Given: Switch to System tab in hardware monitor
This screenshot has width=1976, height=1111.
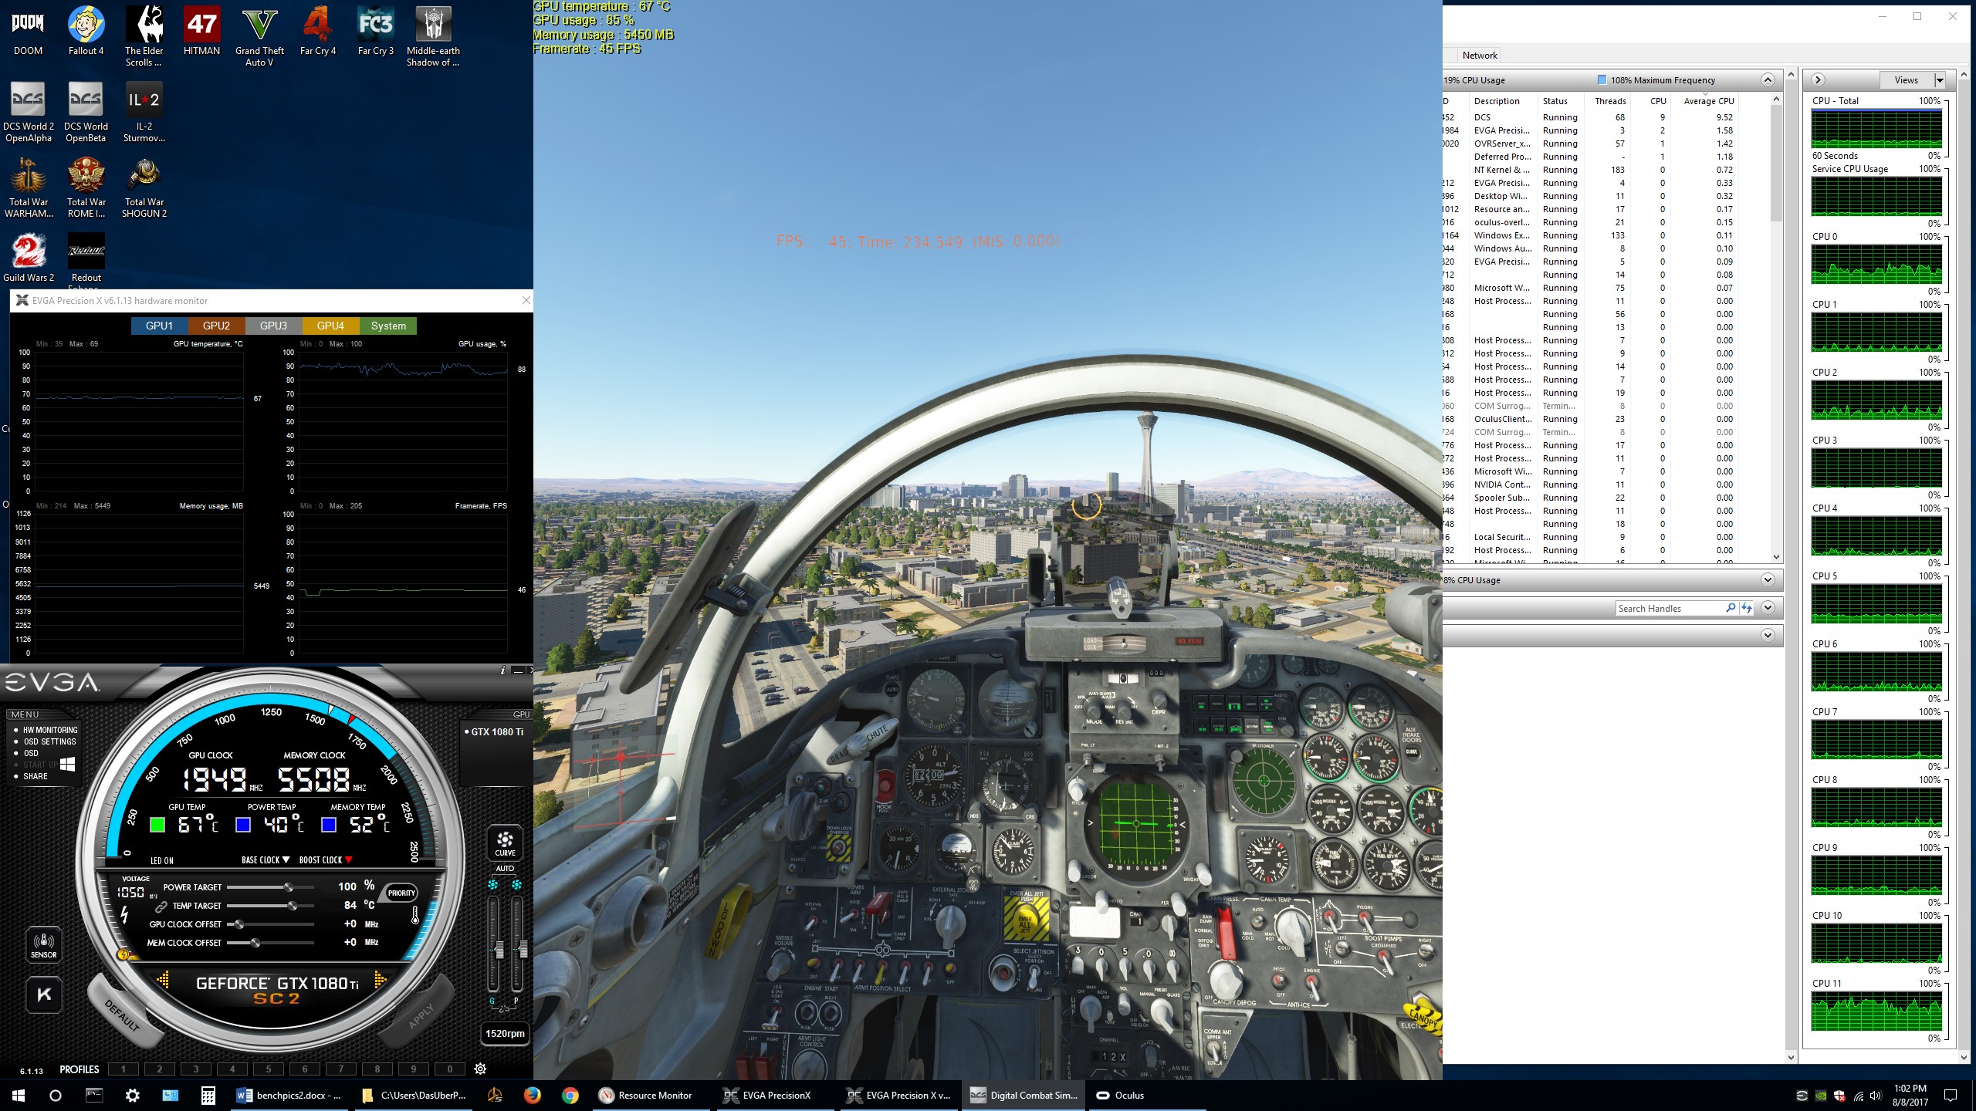Looking at the screenshot, I should (388, 326).
